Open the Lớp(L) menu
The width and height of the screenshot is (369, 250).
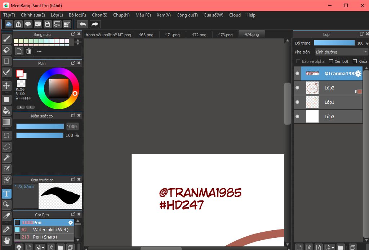(x=57, y=15)
